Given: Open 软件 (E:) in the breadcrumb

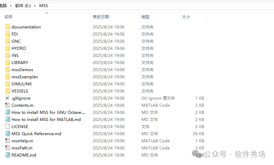Looking at the screenshot, I should pyautogui.click(x=23, y=6).
